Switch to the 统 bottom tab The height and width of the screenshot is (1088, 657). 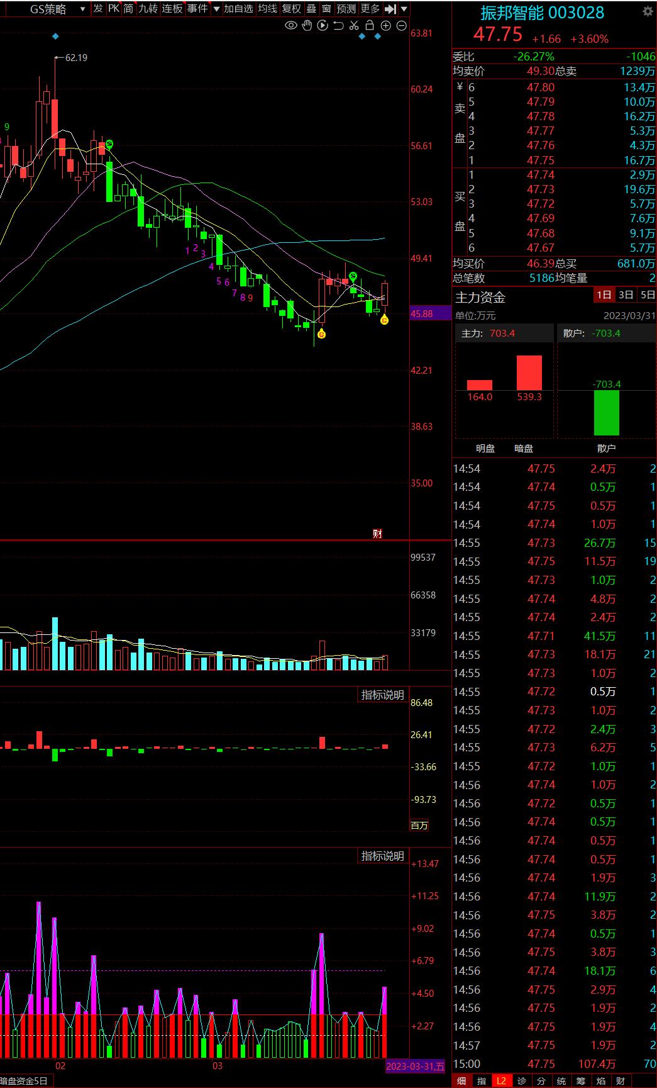click(561, 1081)
